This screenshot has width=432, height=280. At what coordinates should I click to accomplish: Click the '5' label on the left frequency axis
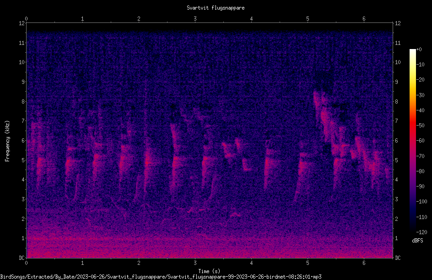[23, 160]
